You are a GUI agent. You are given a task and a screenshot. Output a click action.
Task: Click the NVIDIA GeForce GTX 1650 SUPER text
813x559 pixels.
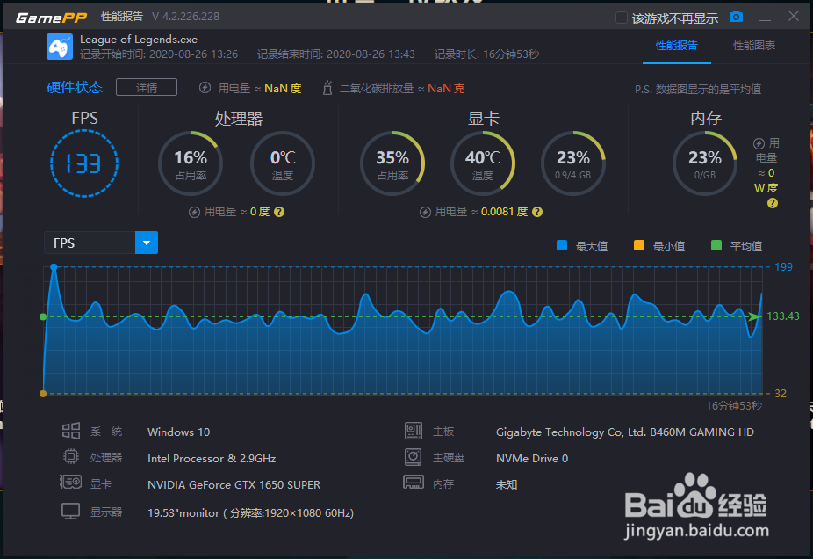pyautogui.click(x=234, y=485)
